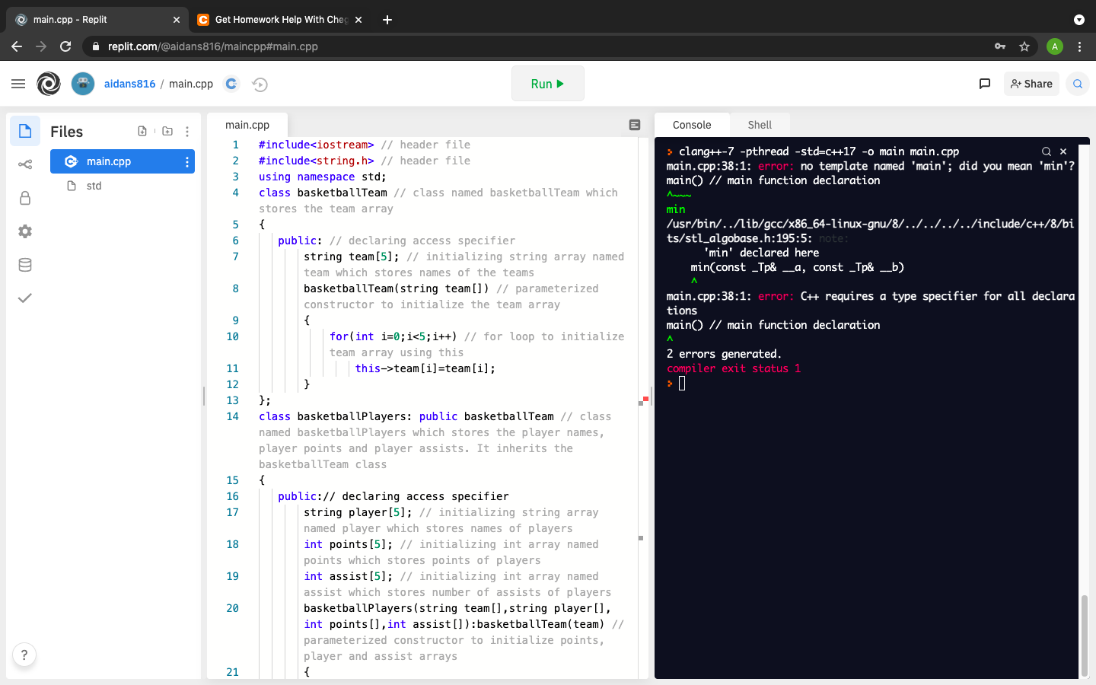The image size is (1096, 685).
Task: Open the three-dot menu on main.cpp
Action: pyautogui.click(x=186, y=161)
